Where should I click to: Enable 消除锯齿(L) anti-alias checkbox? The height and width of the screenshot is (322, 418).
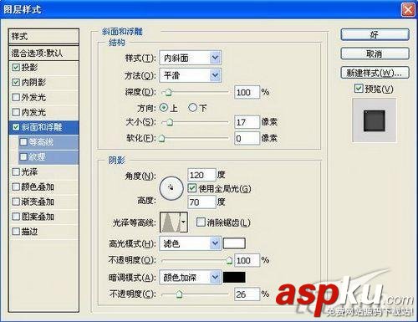coord(201,222)
